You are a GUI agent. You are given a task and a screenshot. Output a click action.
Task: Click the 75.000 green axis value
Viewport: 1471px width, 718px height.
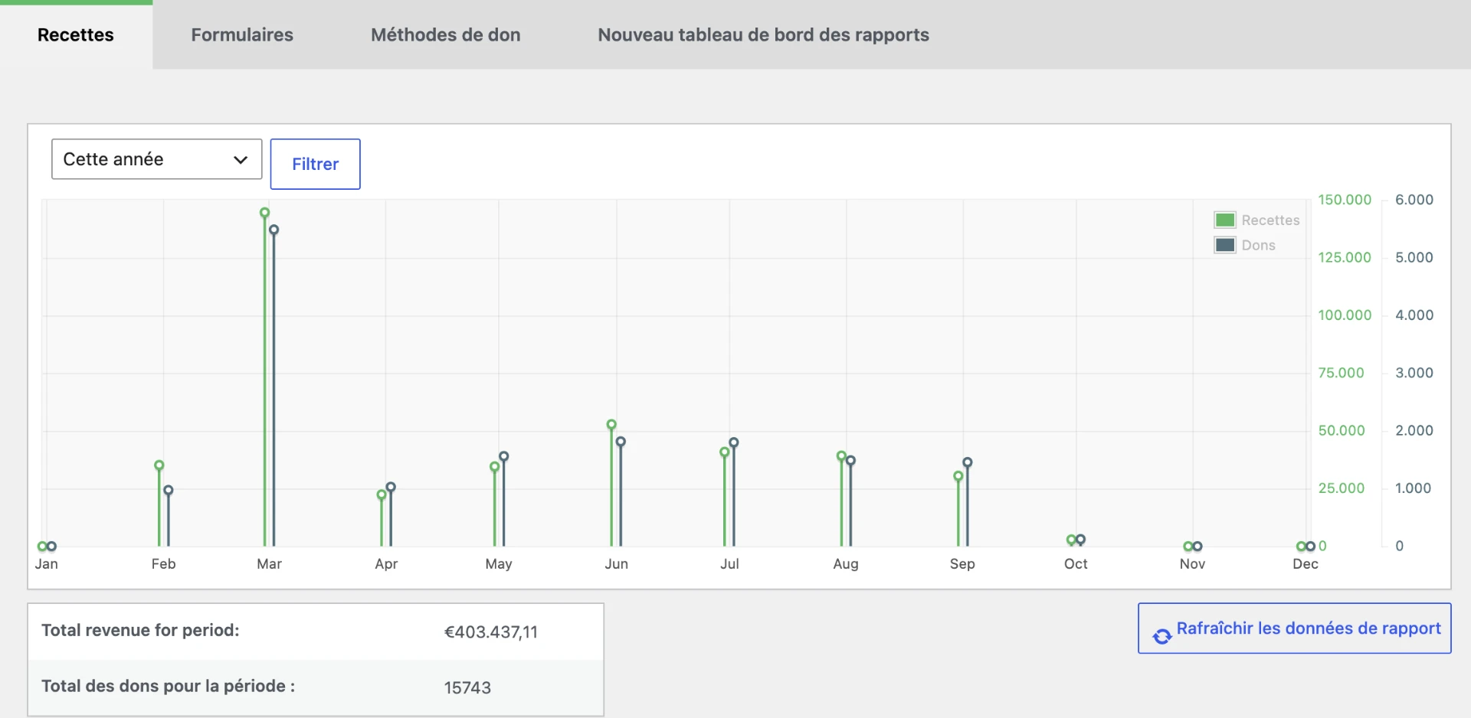[x=1341, y=373]
